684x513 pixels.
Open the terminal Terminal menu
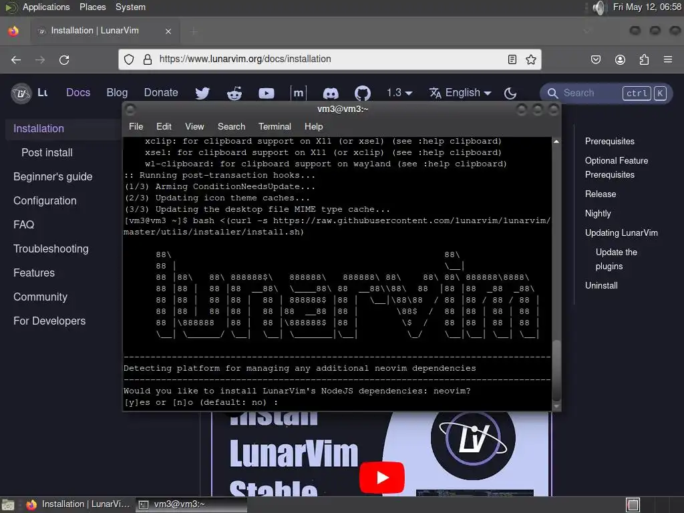[275, 126]
